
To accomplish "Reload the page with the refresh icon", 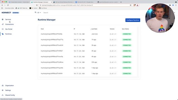I will click(x=8, y=5).
